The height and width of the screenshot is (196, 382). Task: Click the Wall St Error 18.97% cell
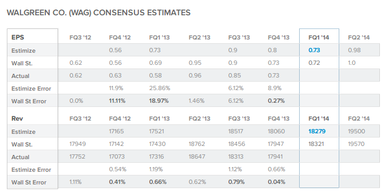[x=159, y=101]
